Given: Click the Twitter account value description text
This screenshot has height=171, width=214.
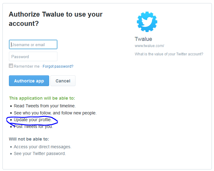Looking at the screenshot, I should (x=169, y=54).
